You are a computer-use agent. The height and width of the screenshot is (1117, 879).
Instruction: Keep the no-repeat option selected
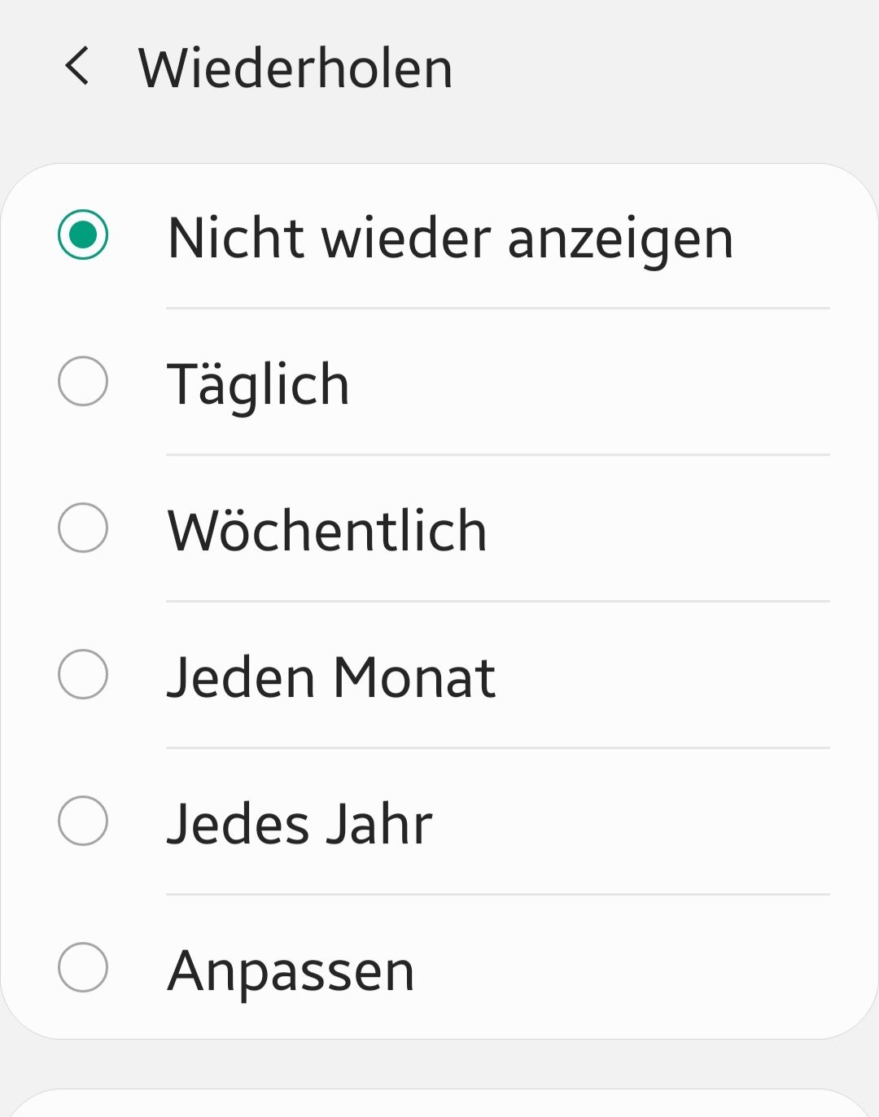click(439, 236)
